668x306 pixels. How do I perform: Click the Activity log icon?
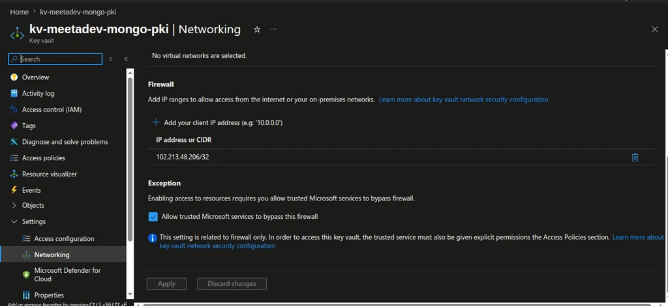(x=14, y=94)
